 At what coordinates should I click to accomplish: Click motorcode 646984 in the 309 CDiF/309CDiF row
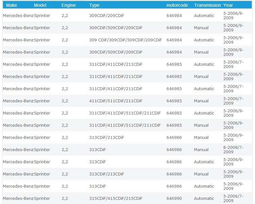[174, 40]
